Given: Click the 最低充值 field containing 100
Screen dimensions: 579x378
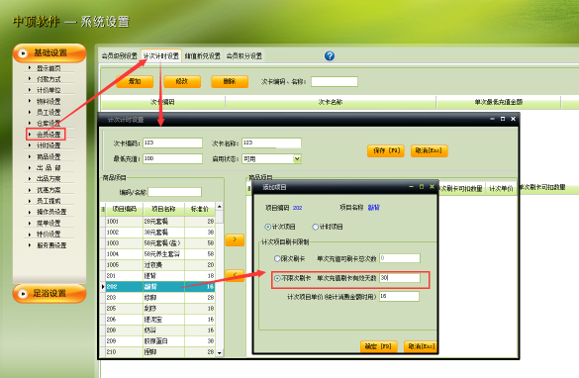Looking at the screenshot, I should [x=172, y=158].
